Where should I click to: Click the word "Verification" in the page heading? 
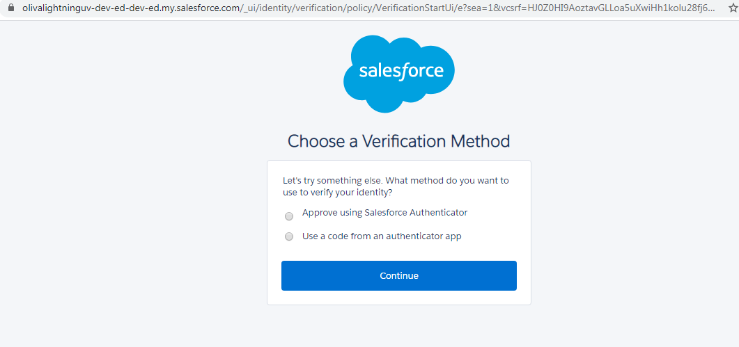404,141
